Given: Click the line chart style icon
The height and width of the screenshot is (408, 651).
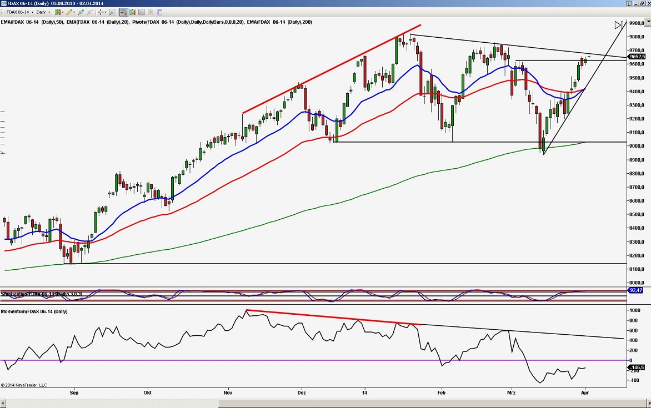Looking at the screenshot, I should coord(141,12).
